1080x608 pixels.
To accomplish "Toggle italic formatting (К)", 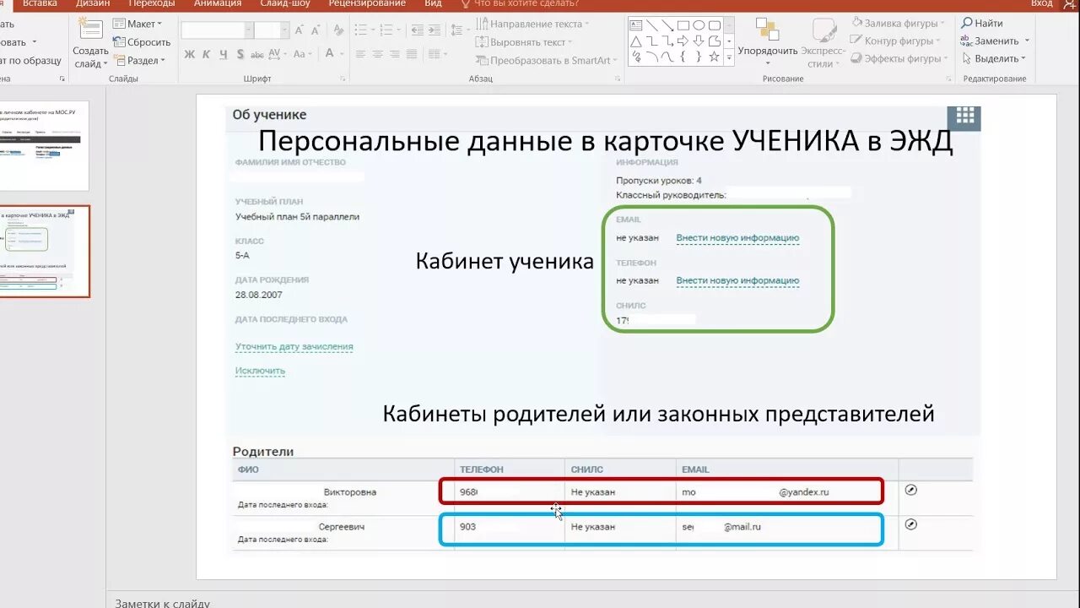I will [x=206, y=54].
